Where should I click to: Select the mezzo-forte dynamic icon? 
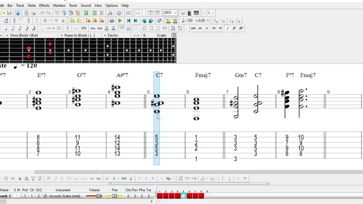point(221,28)
